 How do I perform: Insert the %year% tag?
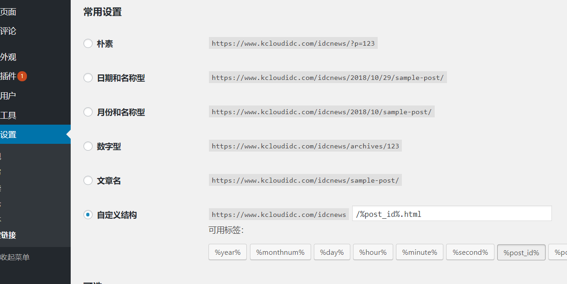point(228,252)
